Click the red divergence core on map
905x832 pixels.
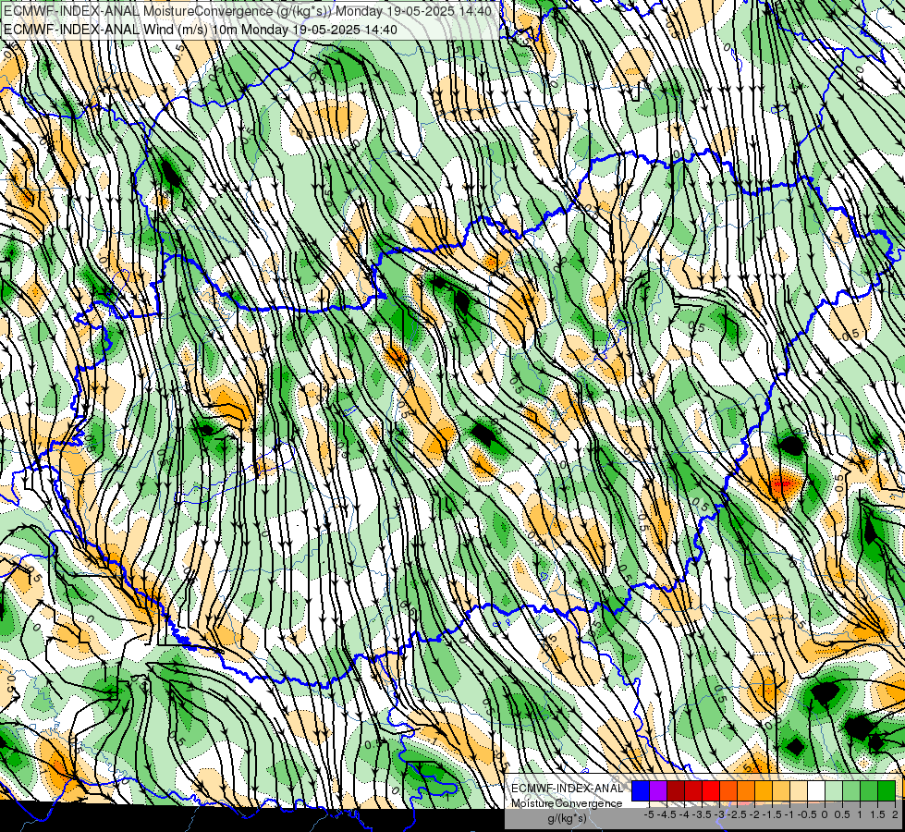click(782, 485)
